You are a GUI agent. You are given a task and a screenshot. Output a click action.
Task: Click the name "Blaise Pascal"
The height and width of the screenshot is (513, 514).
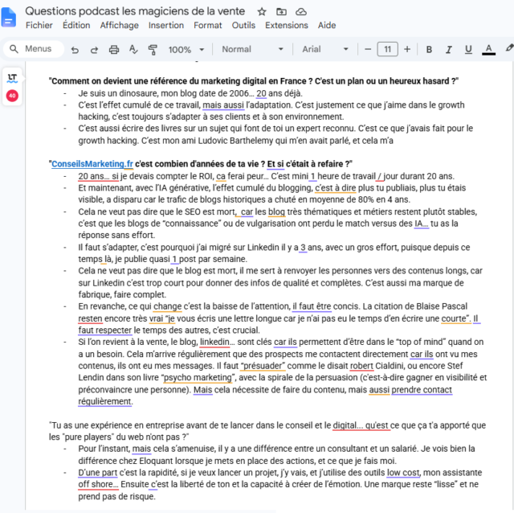tap(442, 306)
